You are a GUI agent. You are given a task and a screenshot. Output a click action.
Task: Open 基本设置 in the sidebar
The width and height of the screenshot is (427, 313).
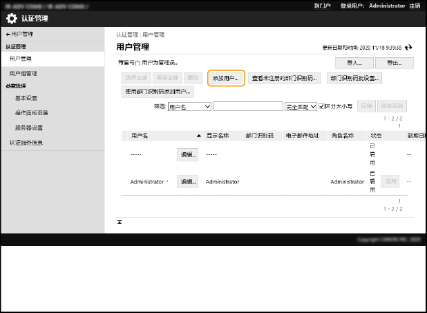(x=27, y=98)
